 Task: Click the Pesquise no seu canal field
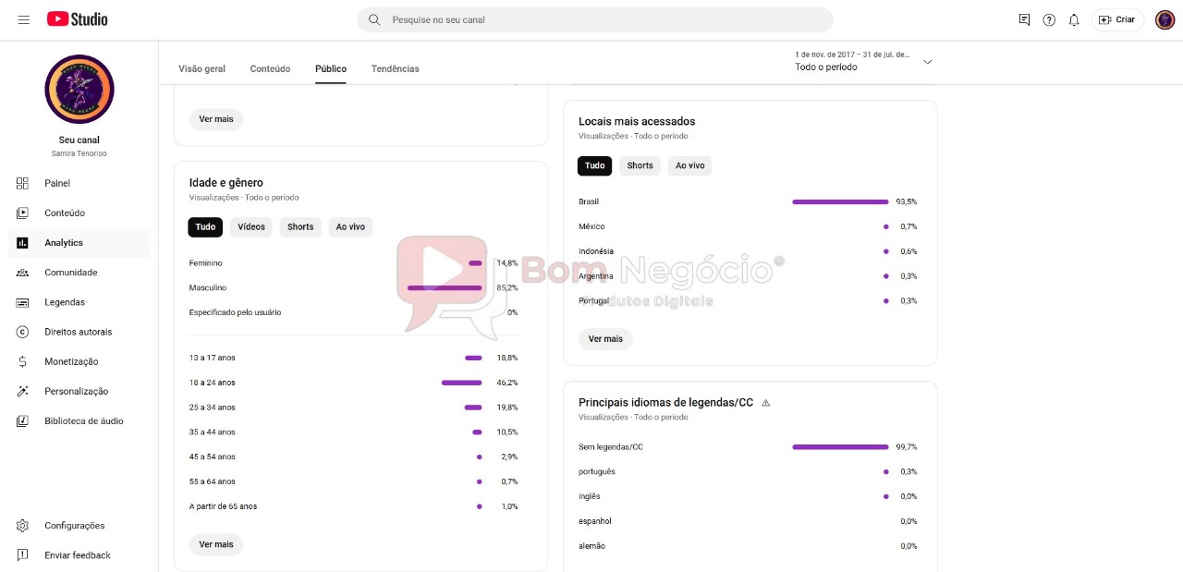(x=595, y=19)
